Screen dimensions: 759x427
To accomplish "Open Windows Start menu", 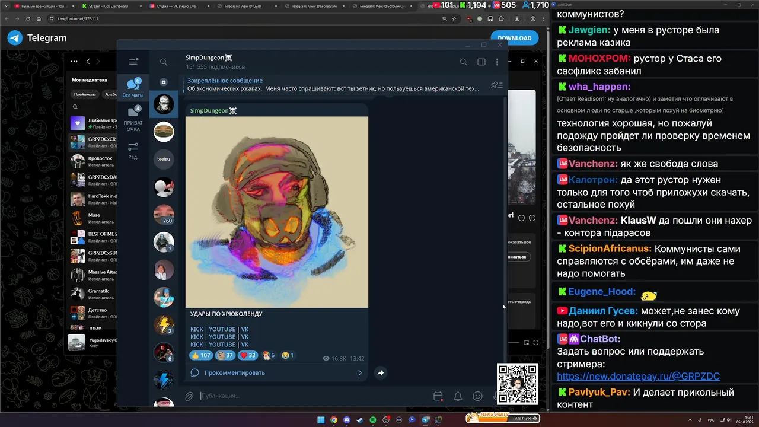I will pos(321,420).
